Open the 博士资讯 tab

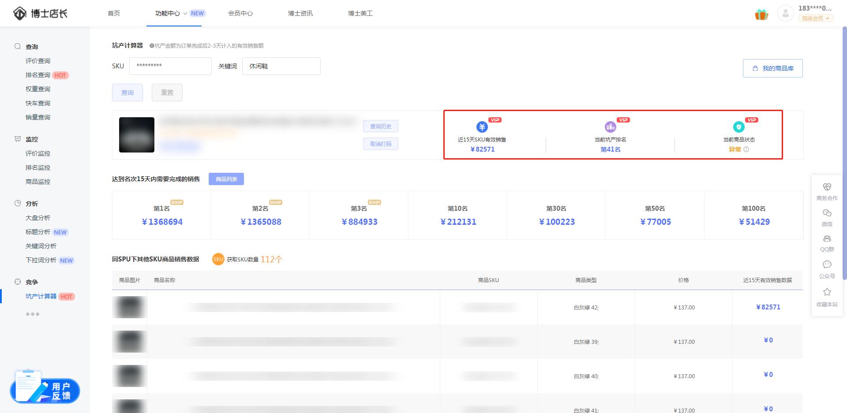tap(300, 13)
